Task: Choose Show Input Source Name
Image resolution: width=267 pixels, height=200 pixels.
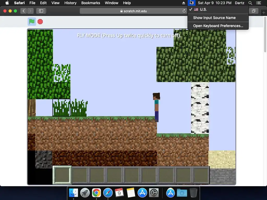Action: (218, 18)
